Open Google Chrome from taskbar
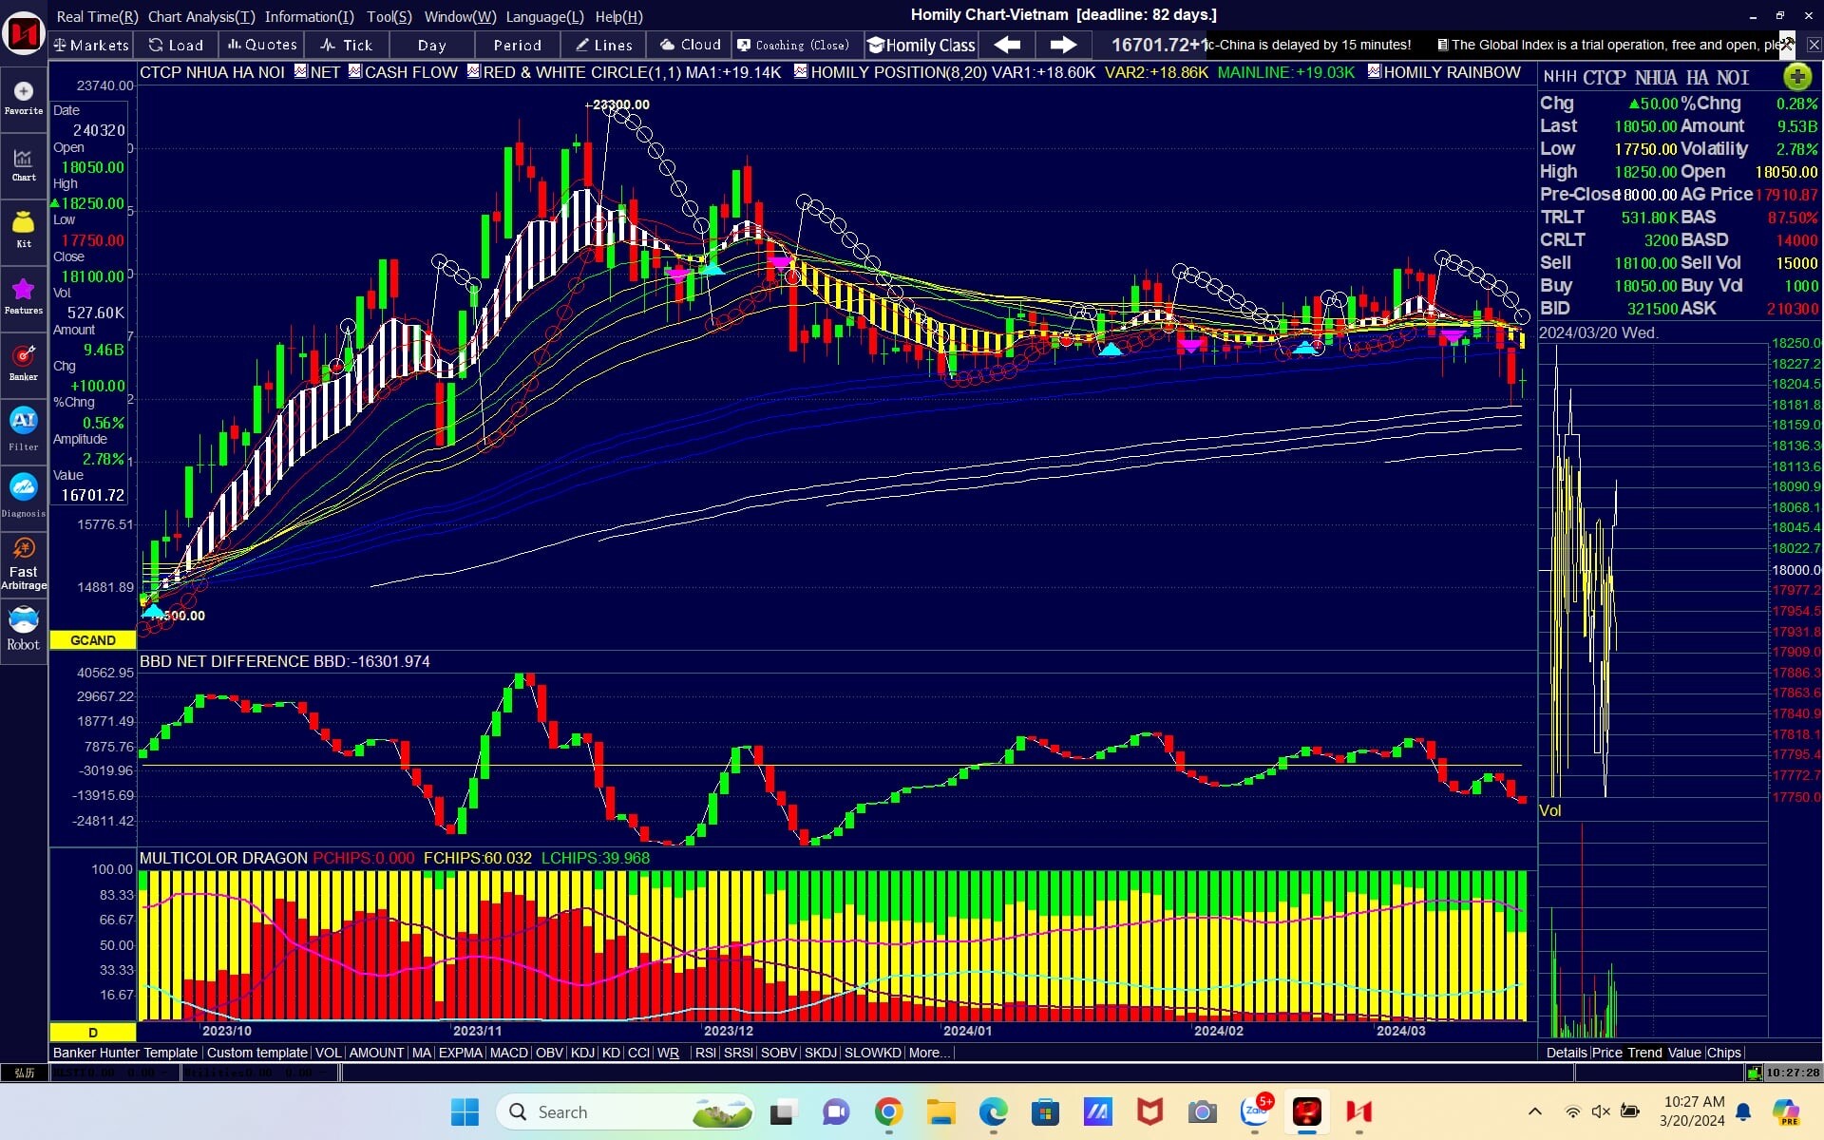Viewport: 1824px width, 1140px height. 888,1111
